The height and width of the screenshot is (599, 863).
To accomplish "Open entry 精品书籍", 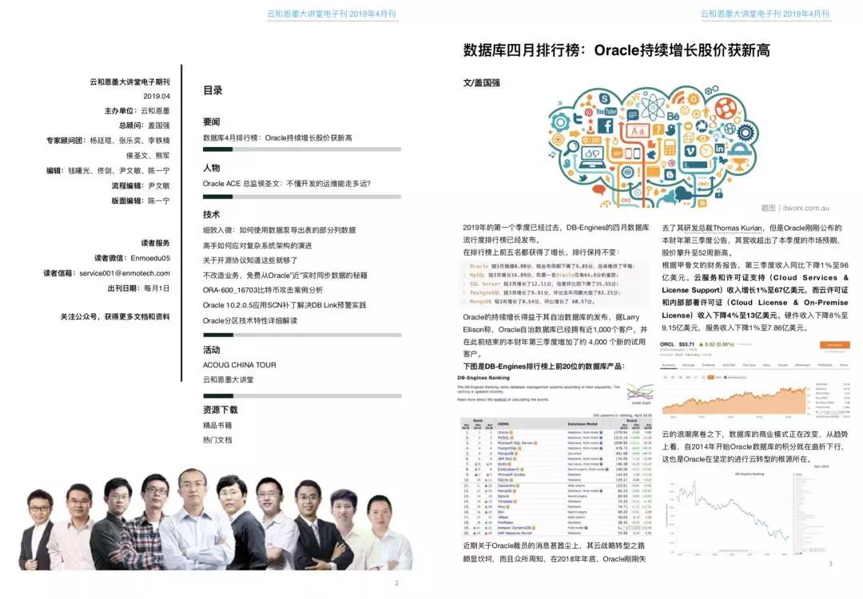I will point(217,425).
